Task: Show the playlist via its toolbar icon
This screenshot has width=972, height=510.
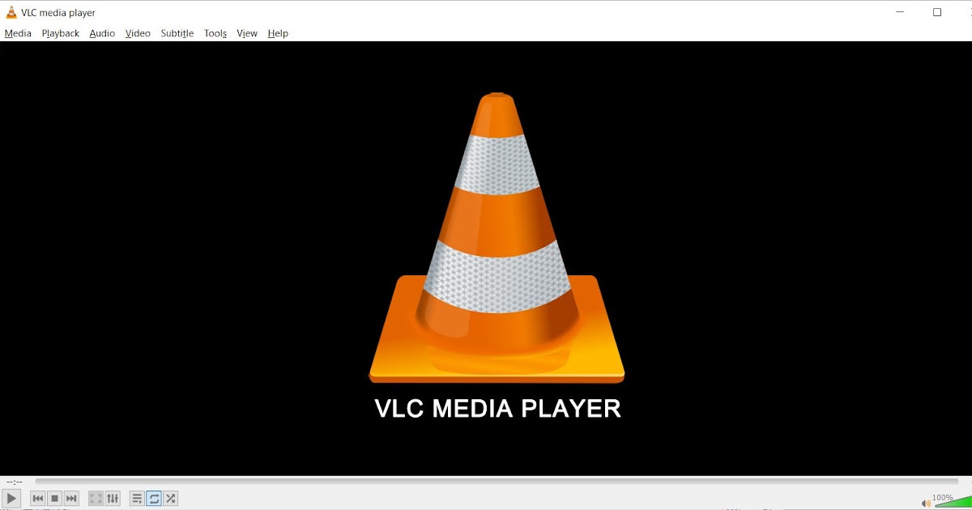Action: [135, 498]
